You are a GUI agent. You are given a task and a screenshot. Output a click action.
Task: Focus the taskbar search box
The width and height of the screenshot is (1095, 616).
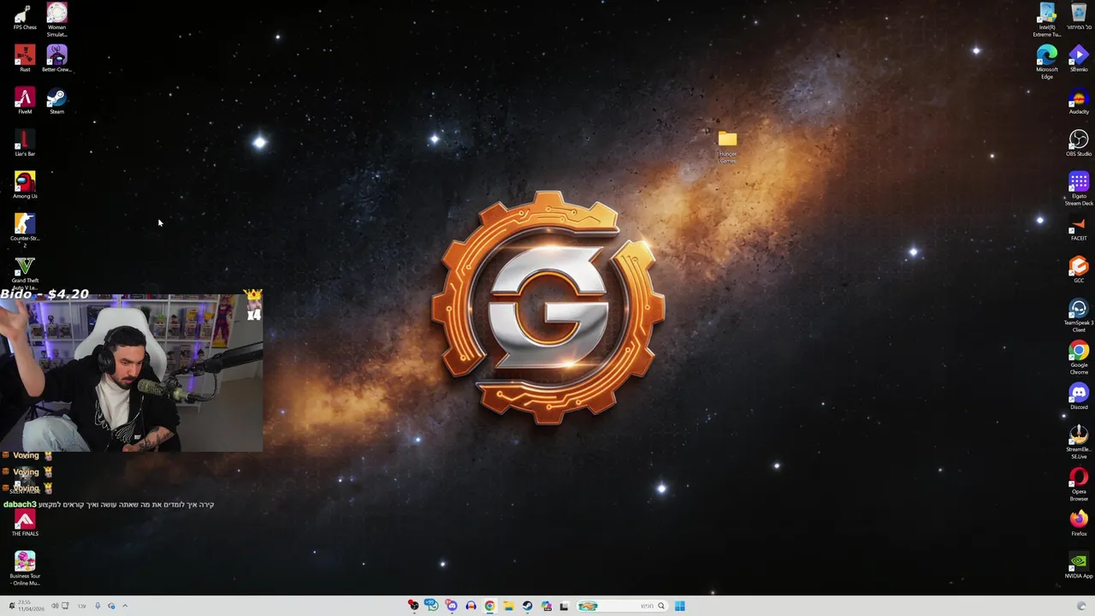[x=622, y=606]
